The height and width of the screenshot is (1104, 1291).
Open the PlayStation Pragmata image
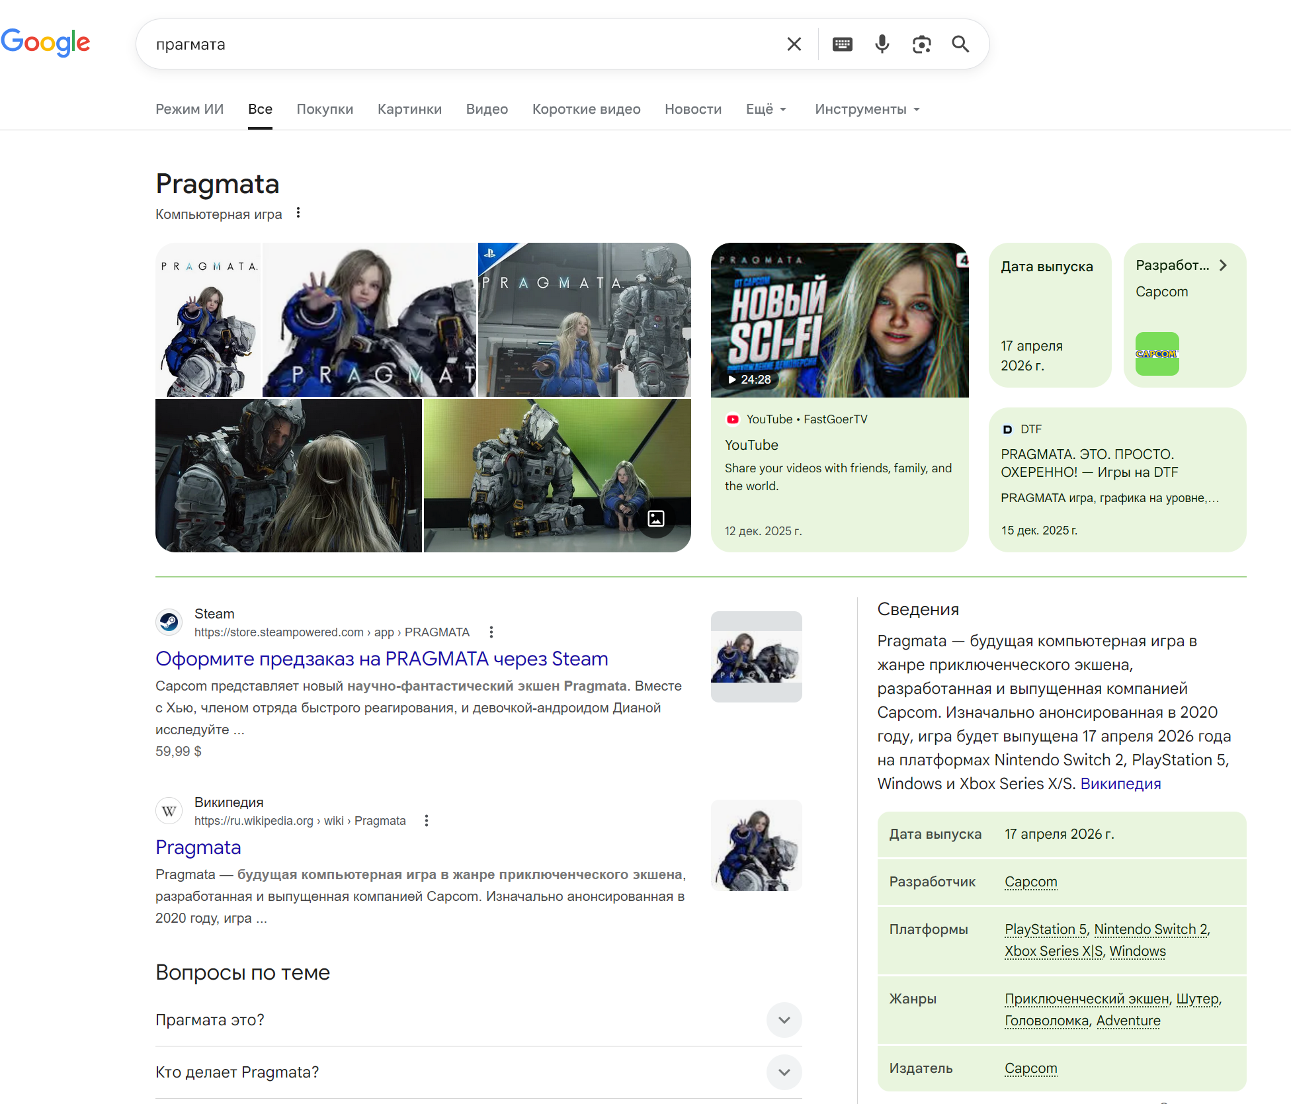click(585, 320)
